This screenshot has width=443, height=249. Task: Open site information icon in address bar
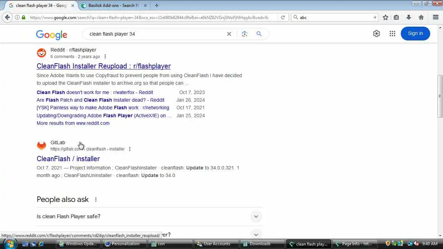pos(17,17)
